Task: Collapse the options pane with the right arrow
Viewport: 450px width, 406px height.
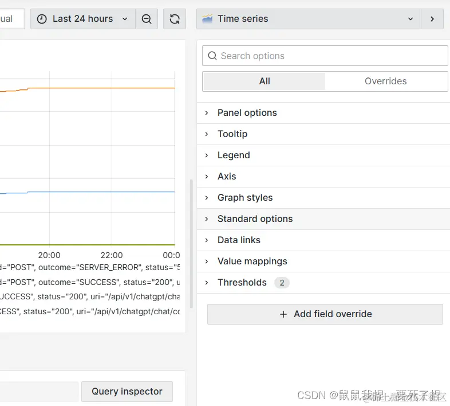Action: tap(432, 19)
